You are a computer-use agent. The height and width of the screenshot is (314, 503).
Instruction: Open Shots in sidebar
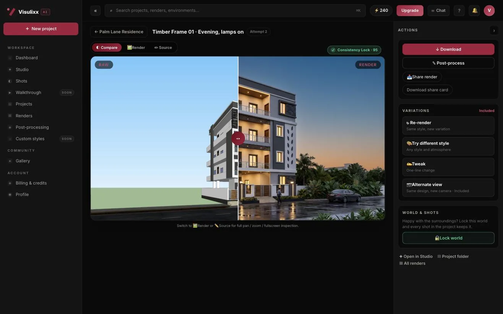(x=41, y=81)
